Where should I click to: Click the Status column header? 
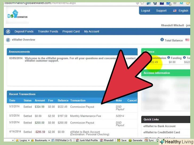tap(27, 100)
